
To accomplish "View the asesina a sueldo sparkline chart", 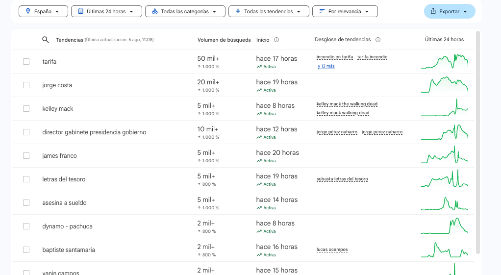I will (x=445, y=203).
